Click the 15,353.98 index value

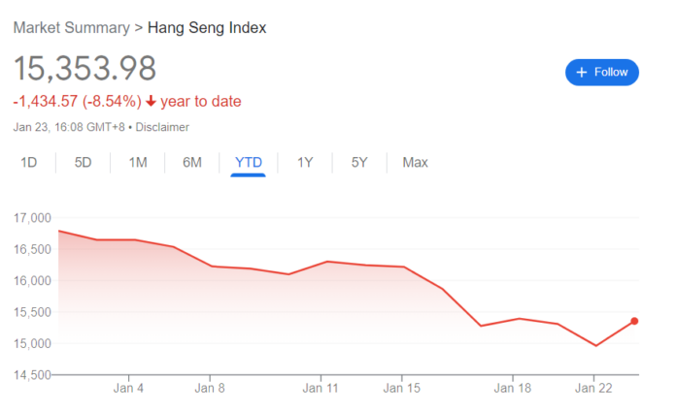click(84, 70)
